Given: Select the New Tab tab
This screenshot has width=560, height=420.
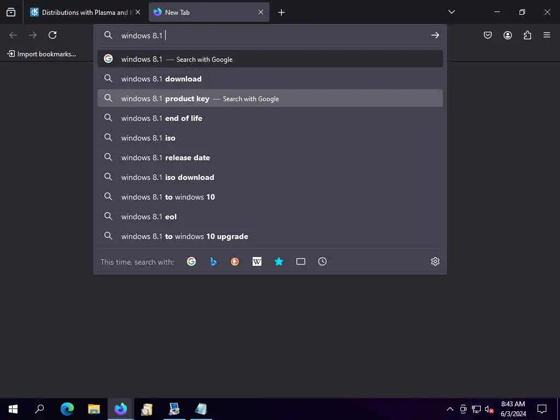Looking at the screenshot, I should (209, 12).
